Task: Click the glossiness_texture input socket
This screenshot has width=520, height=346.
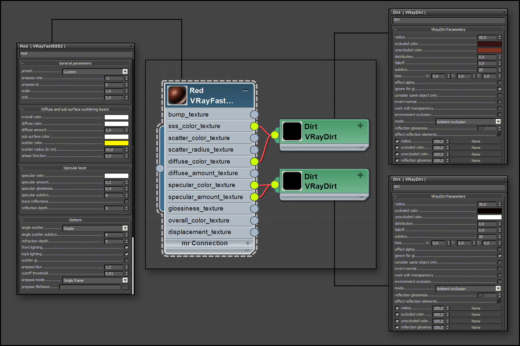Action: tap(254, 209)
